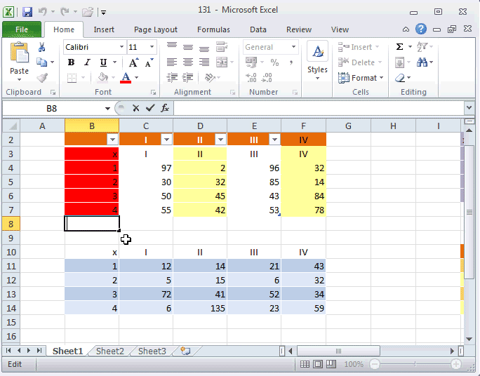Expand the font size dropdown showing 11
This screenshot has height=376, width=480.
[152, 47]
